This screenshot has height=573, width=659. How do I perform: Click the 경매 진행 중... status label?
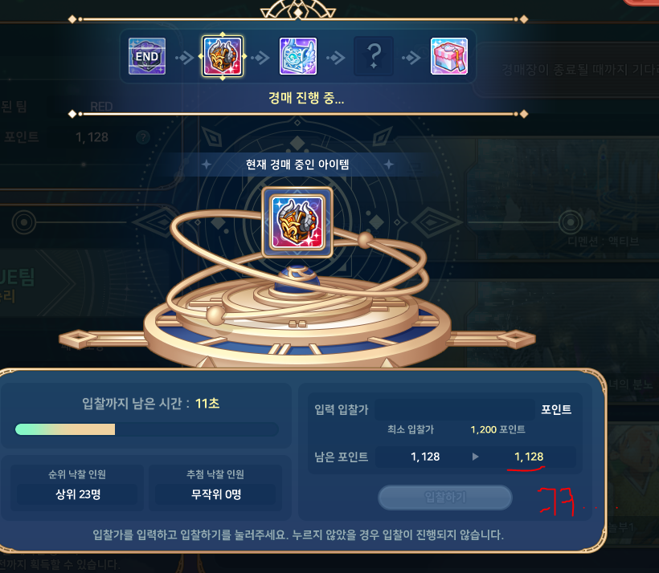tap(306, 98)
